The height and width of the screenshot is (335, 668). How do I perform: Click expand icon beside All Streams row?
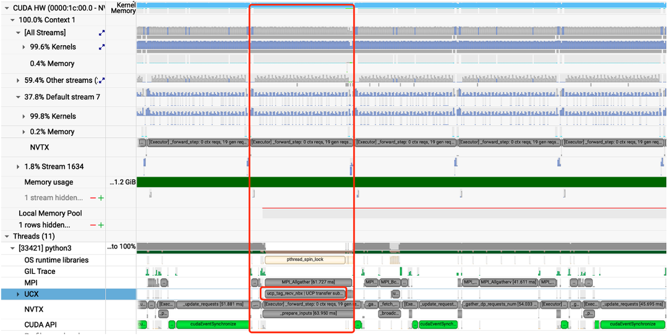tap(101, 33)
